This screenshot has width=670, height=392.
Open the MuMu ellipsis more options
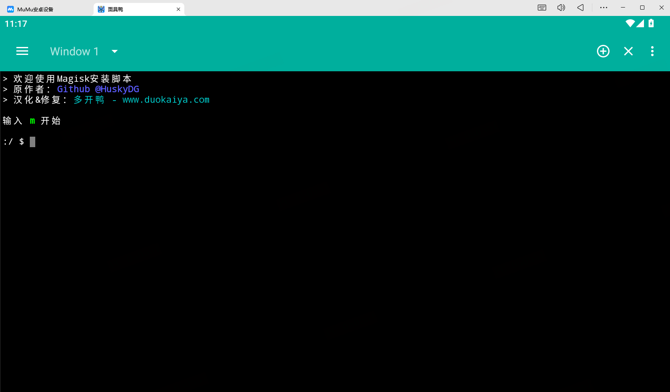[x=603, y=8]
